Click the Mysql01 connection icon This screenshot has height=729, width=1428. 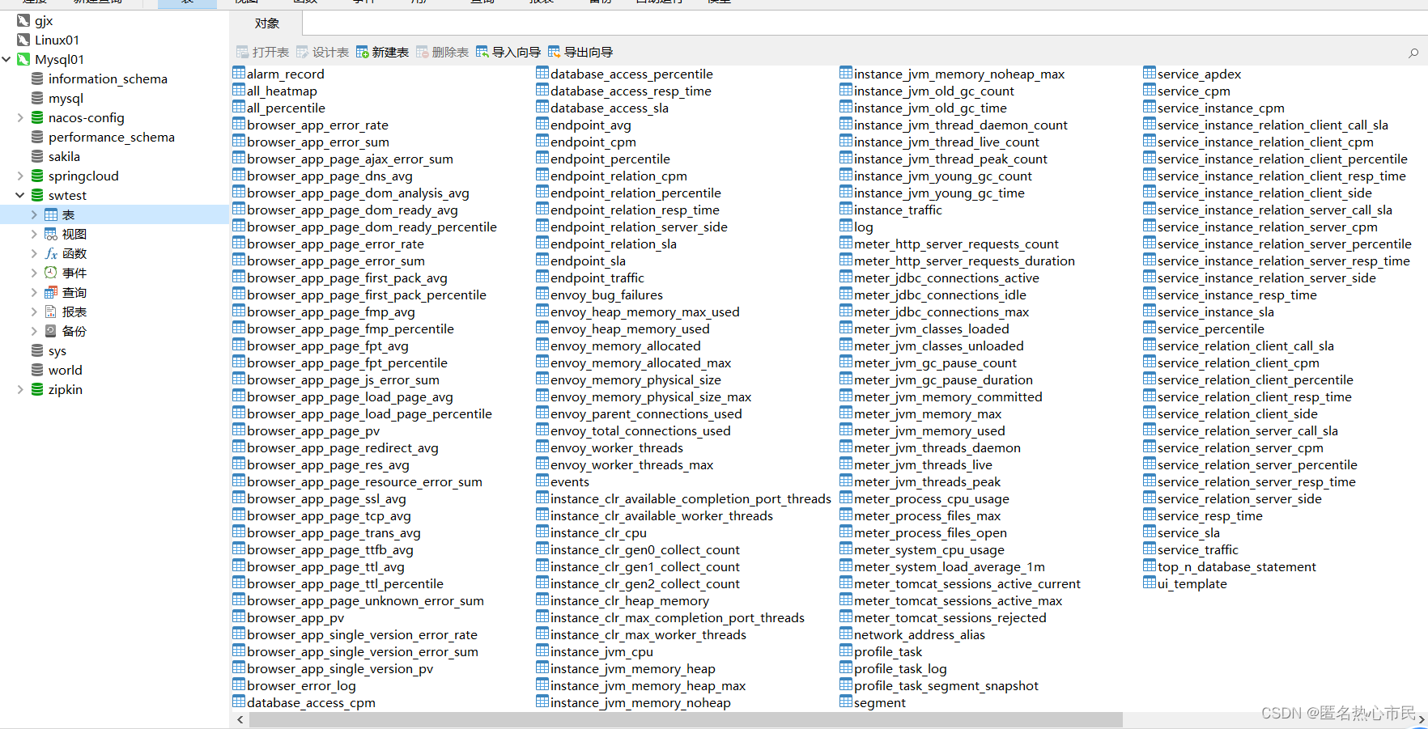[23, 59]
